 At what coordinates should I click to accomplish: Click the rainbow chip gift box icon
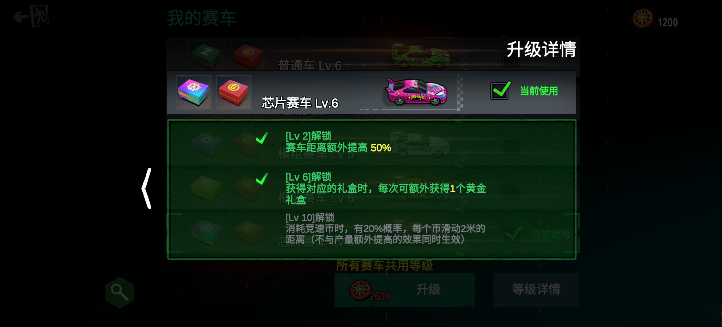193,93
